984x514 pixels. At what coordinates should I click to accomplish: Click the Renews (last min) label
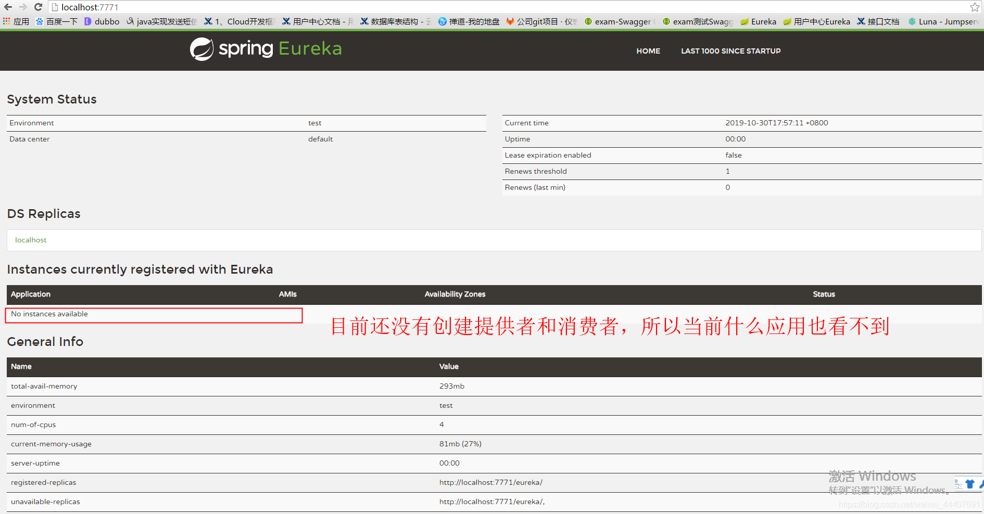(x=535, y=187)
